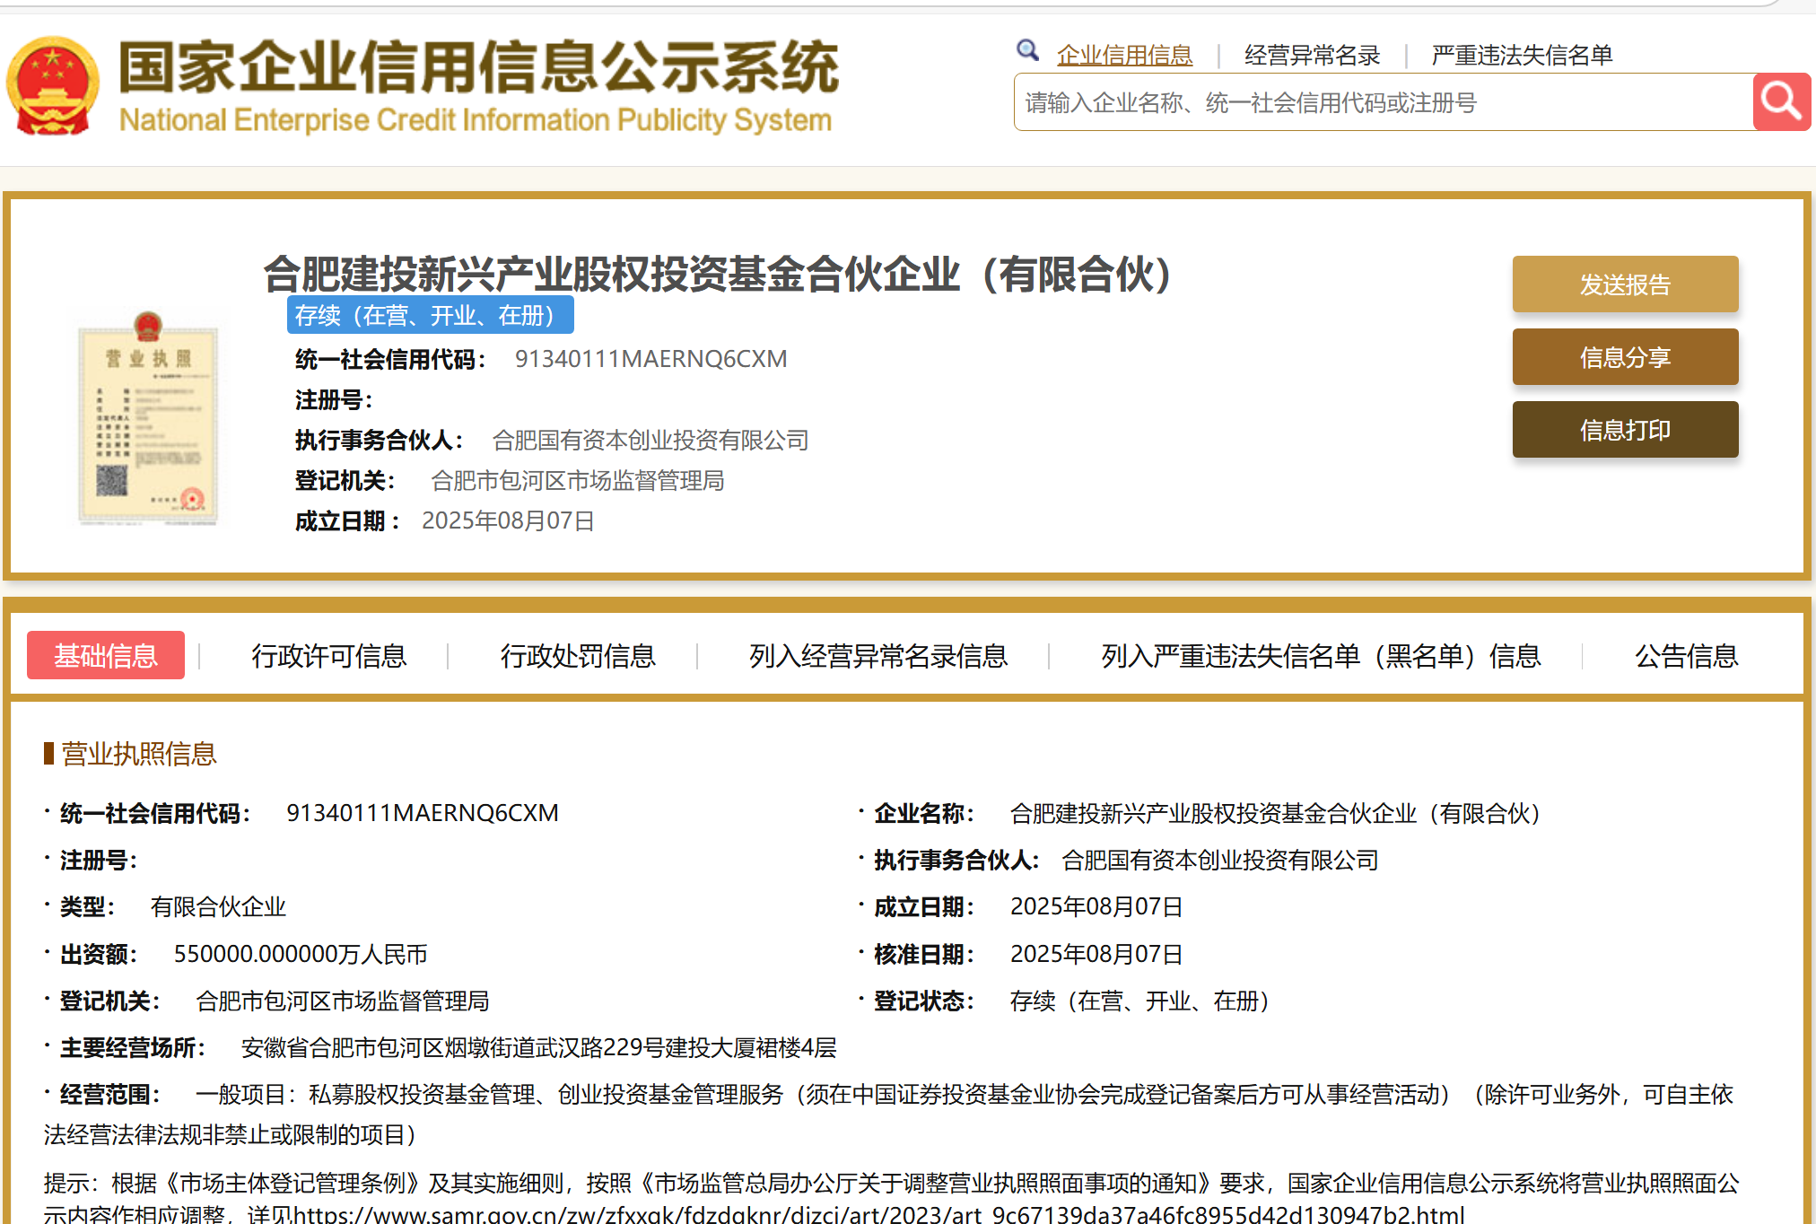The image size is (1816, 1224).
Task: Click the 发送报告 button
Action: click(1625, 284)
